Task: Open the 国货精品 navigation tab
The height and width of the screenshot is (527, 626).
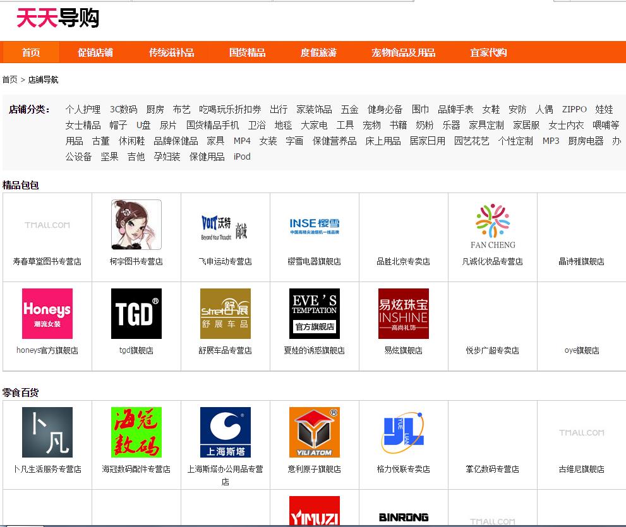Action: point(247,52)
